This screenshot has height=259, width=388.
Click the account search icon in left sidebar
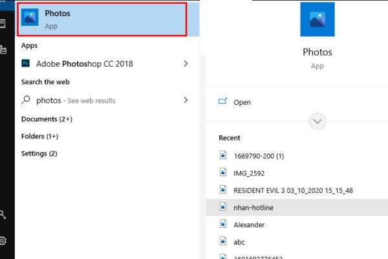[x=3, y=215]
